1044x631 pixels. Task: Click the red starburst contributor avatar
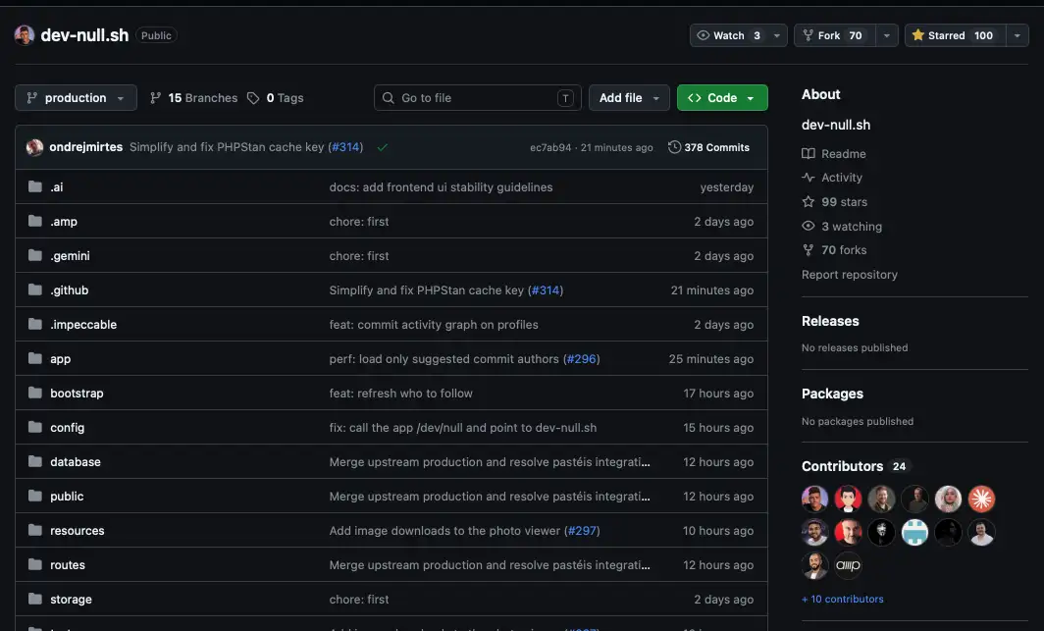tap(981, 499)
